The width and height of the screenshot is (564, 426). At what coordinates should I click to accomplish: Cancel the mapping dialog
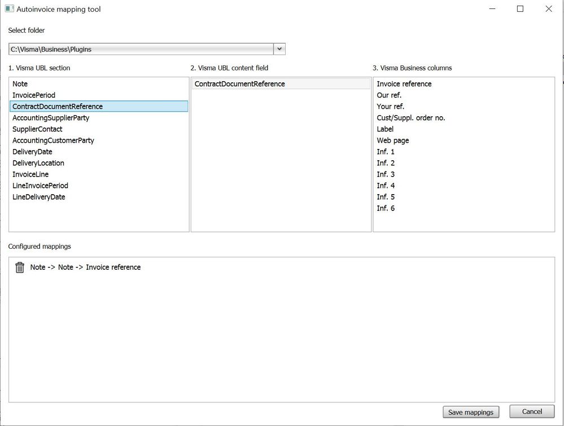[532, 412]
